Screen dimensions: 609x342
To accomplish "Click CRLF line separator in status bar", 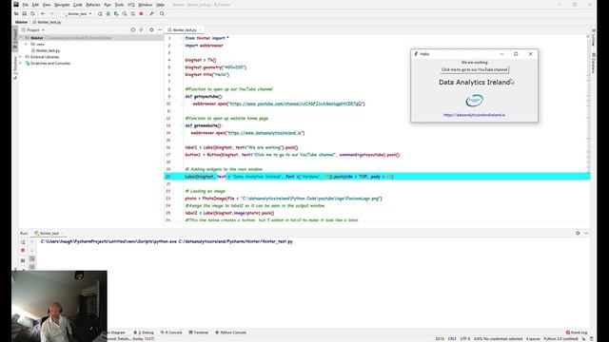I will [x=452, y=338].
